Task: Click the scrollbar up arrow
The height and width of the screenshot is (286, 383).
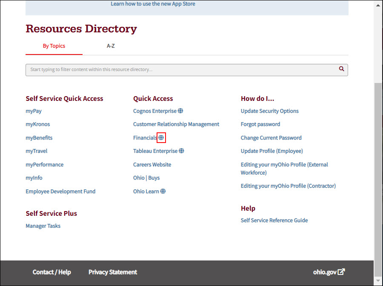Action: (378, 5)
